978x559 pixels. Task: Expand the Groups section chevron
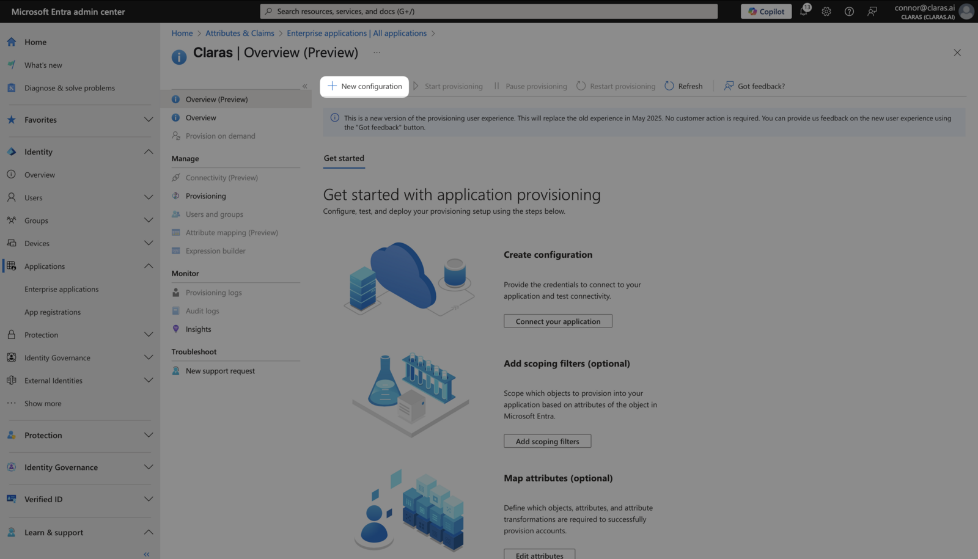(x=149, y=221)
